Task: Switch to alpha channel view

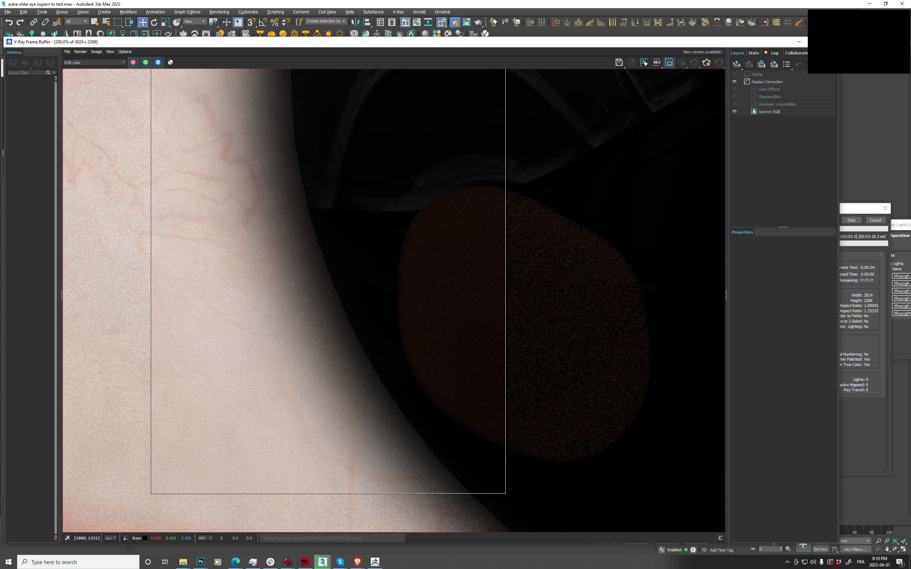Action: [x=170, y=63]
